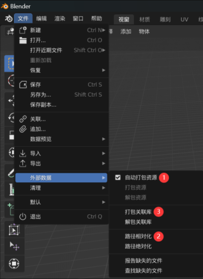Click the 导入 import download icon
Image resolution: width=203 pixels, height=279 pixels.
[x=23, y=153]
